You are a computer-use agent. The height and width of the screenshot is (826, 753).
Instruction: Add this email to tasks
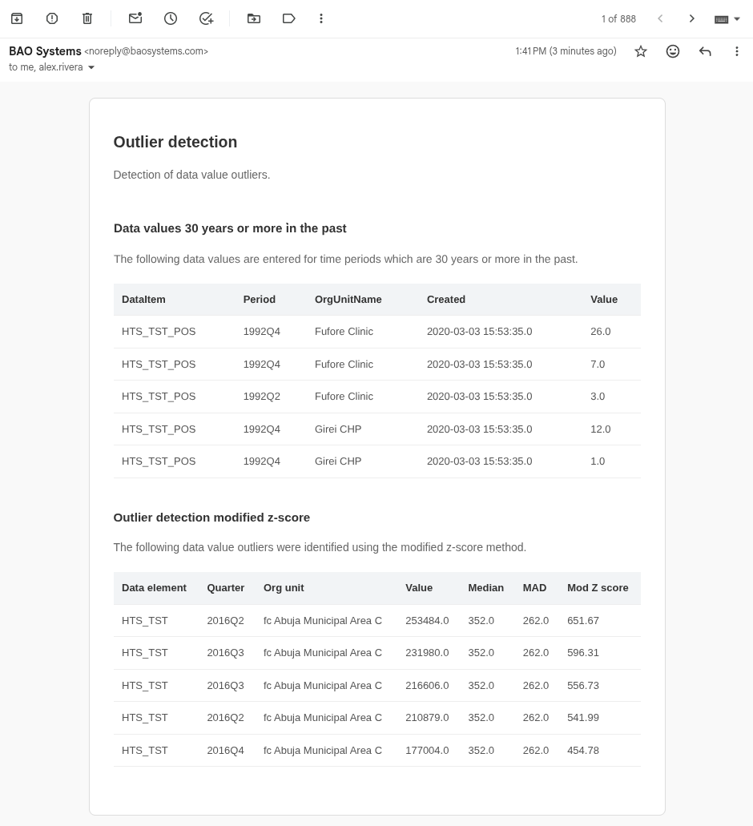206,18
